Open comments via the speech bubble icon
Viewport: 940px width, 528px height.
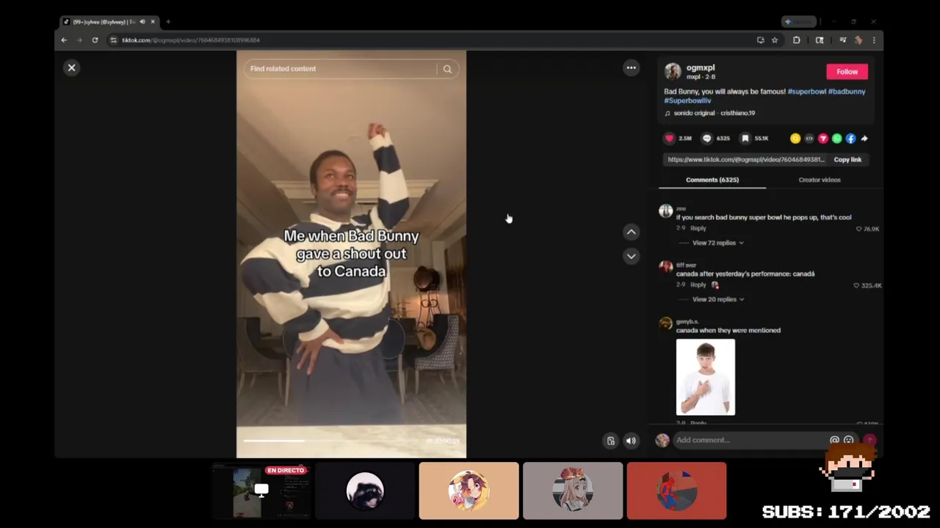pos(707,138)
